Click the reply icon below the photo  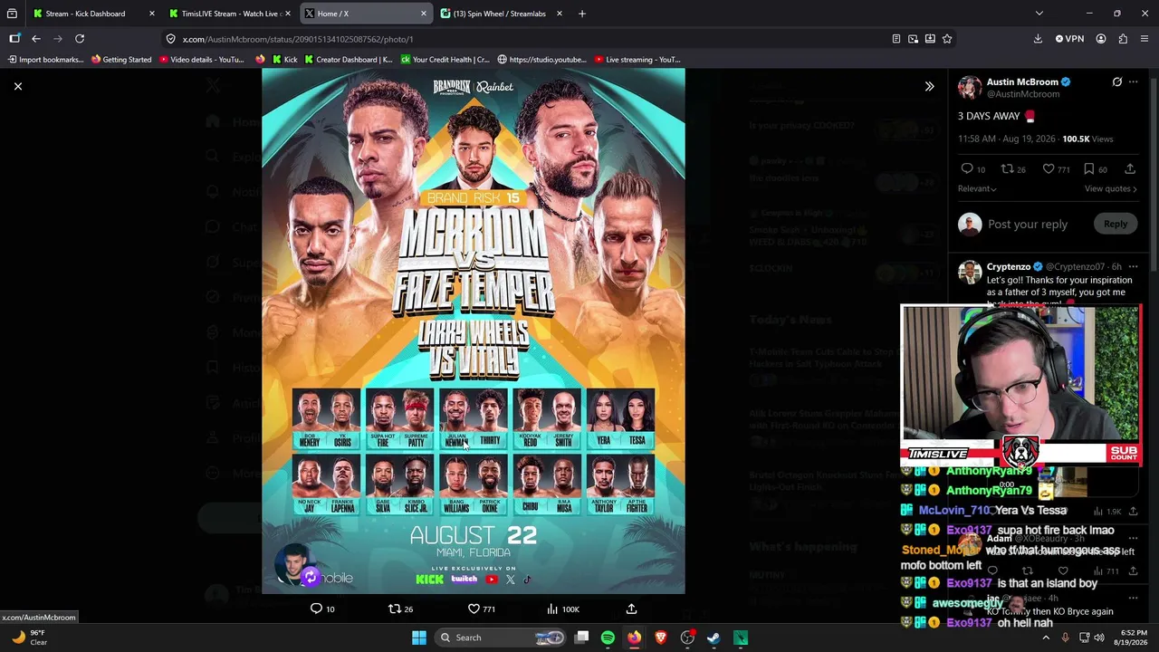[316, 609]
